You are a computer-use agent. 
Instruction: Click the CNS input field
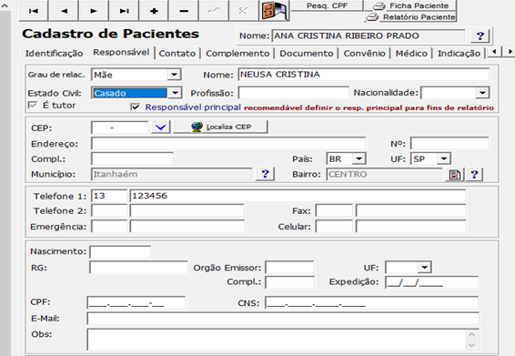click(372, 303)
